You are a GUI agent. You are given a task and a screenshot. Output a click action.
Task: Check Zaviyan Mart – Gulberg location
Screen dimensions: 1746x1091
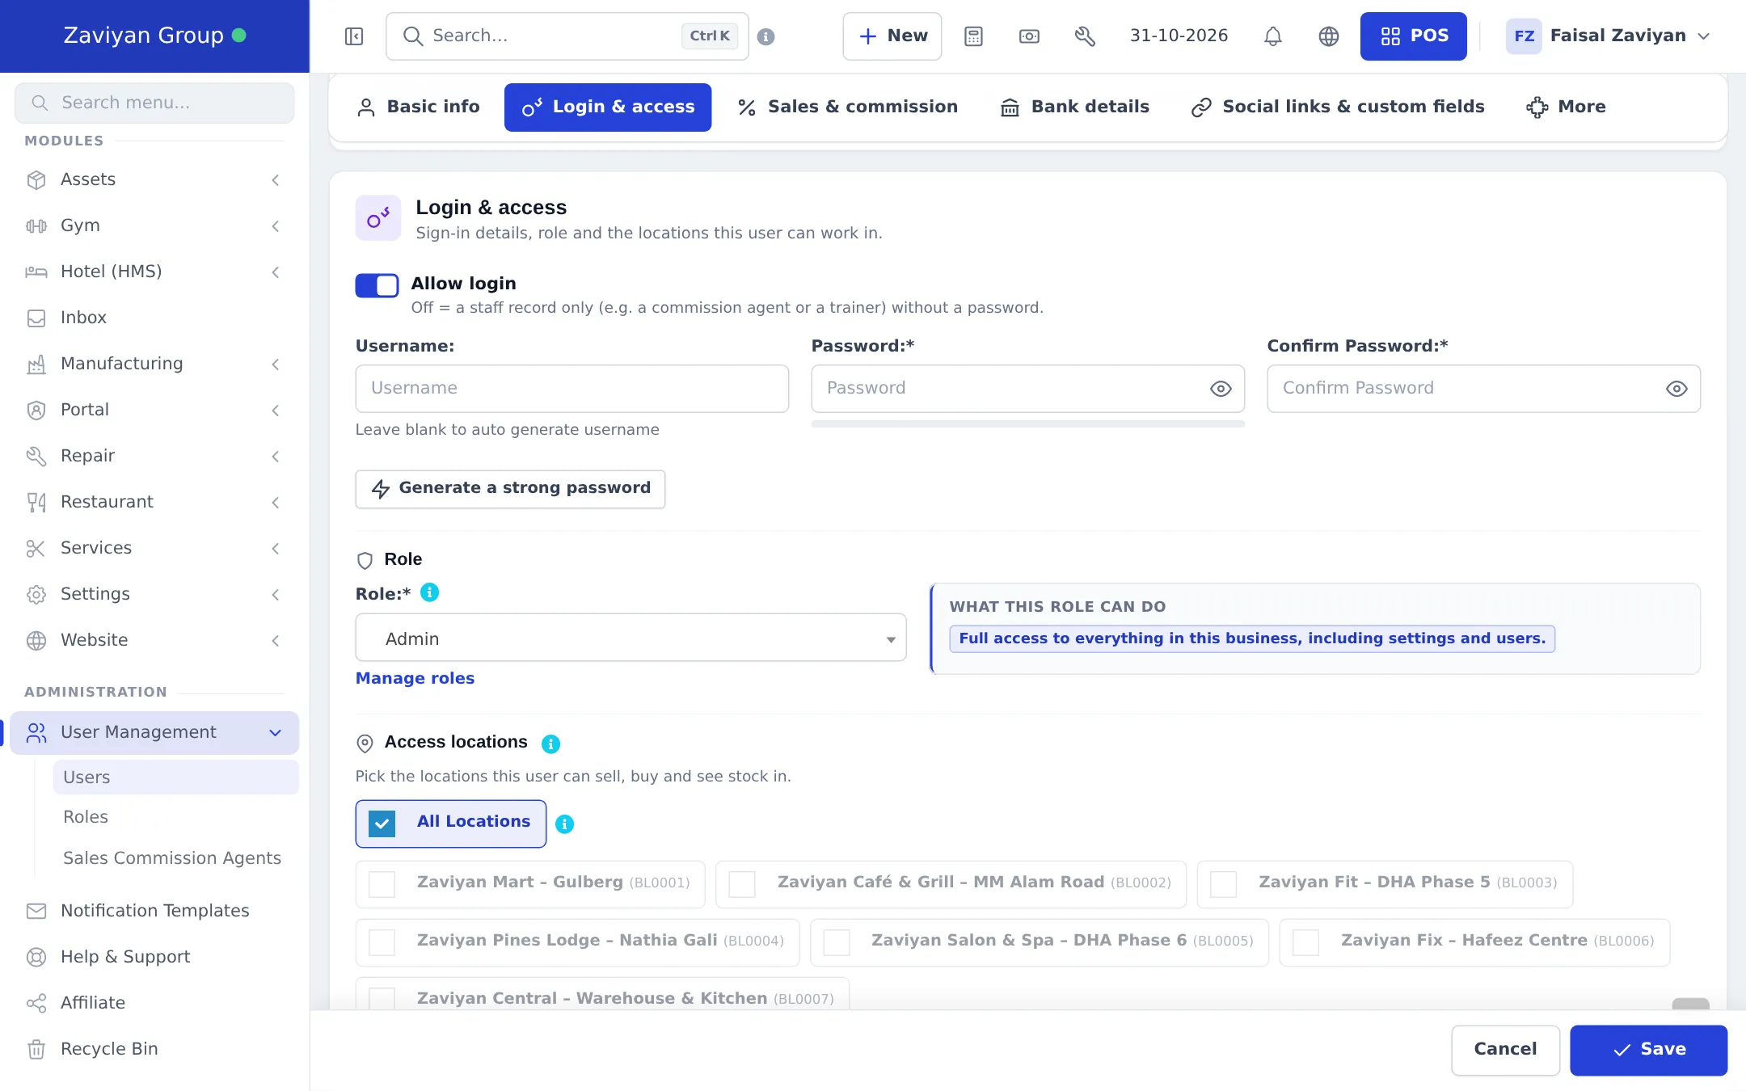382,884
